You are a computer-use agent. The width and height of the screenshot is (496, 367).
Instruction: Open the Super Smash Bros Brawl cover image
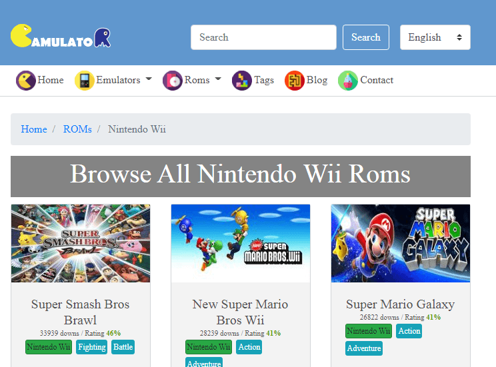81,243
